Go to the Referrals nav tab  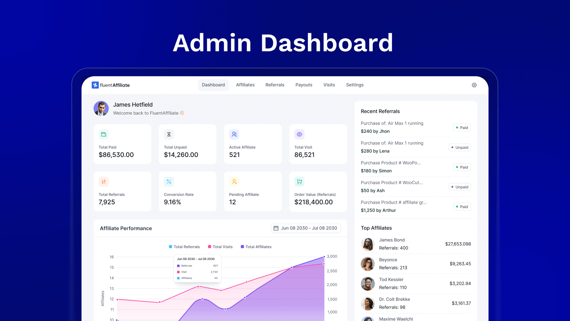tap(275, 85)
